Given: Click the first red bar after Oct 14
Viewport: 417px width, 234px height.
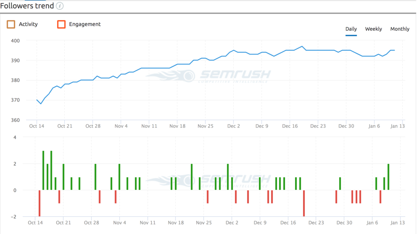Looking at the screenshot, I should pyautogui.click(x=39, y=203).
